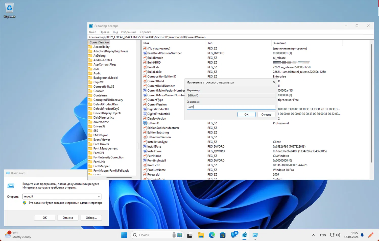Click the Windows Start button

pos(124,235)
